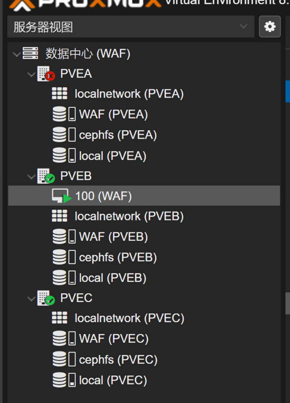This screenshot has height=403, width=290.
Task: Collapse the PVEC node chevron
Action: coord(31,299)
